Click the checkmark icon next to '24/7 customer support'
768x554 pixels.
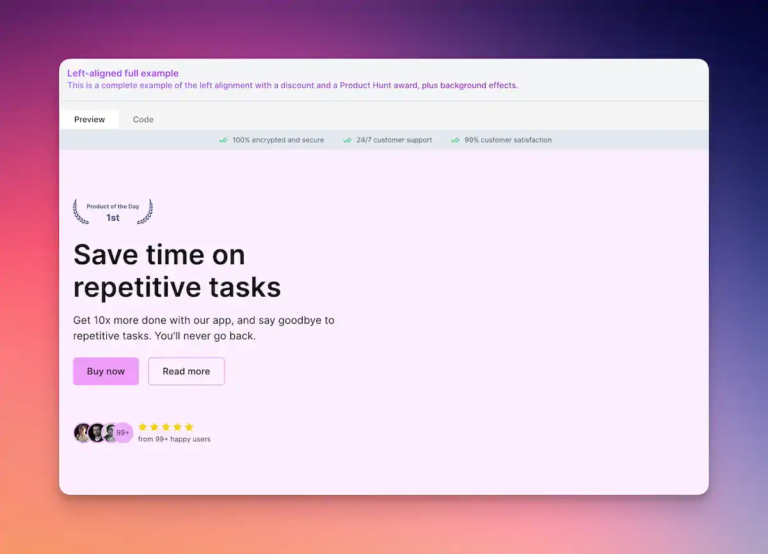pyautogui.click(x=347, y=139)
